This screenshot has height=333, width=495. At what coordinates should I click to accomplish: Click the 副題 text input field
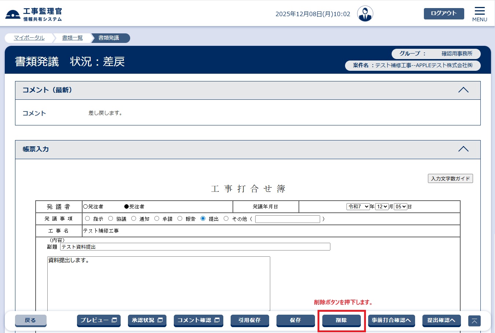195,247
